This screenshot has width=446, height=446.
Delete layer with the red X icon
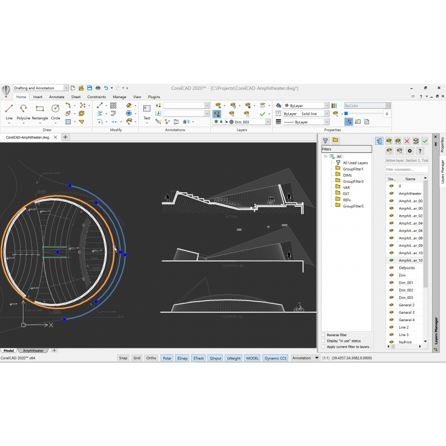point(407,141)
